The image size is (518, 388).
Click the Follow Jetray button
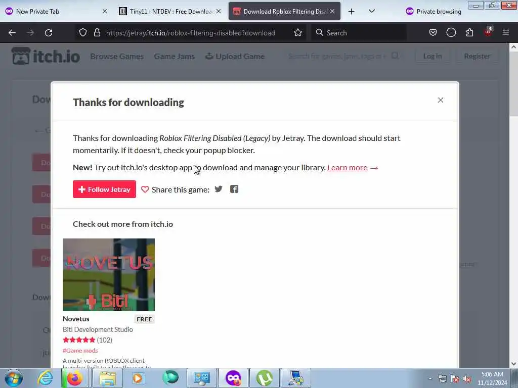point(104,189)
